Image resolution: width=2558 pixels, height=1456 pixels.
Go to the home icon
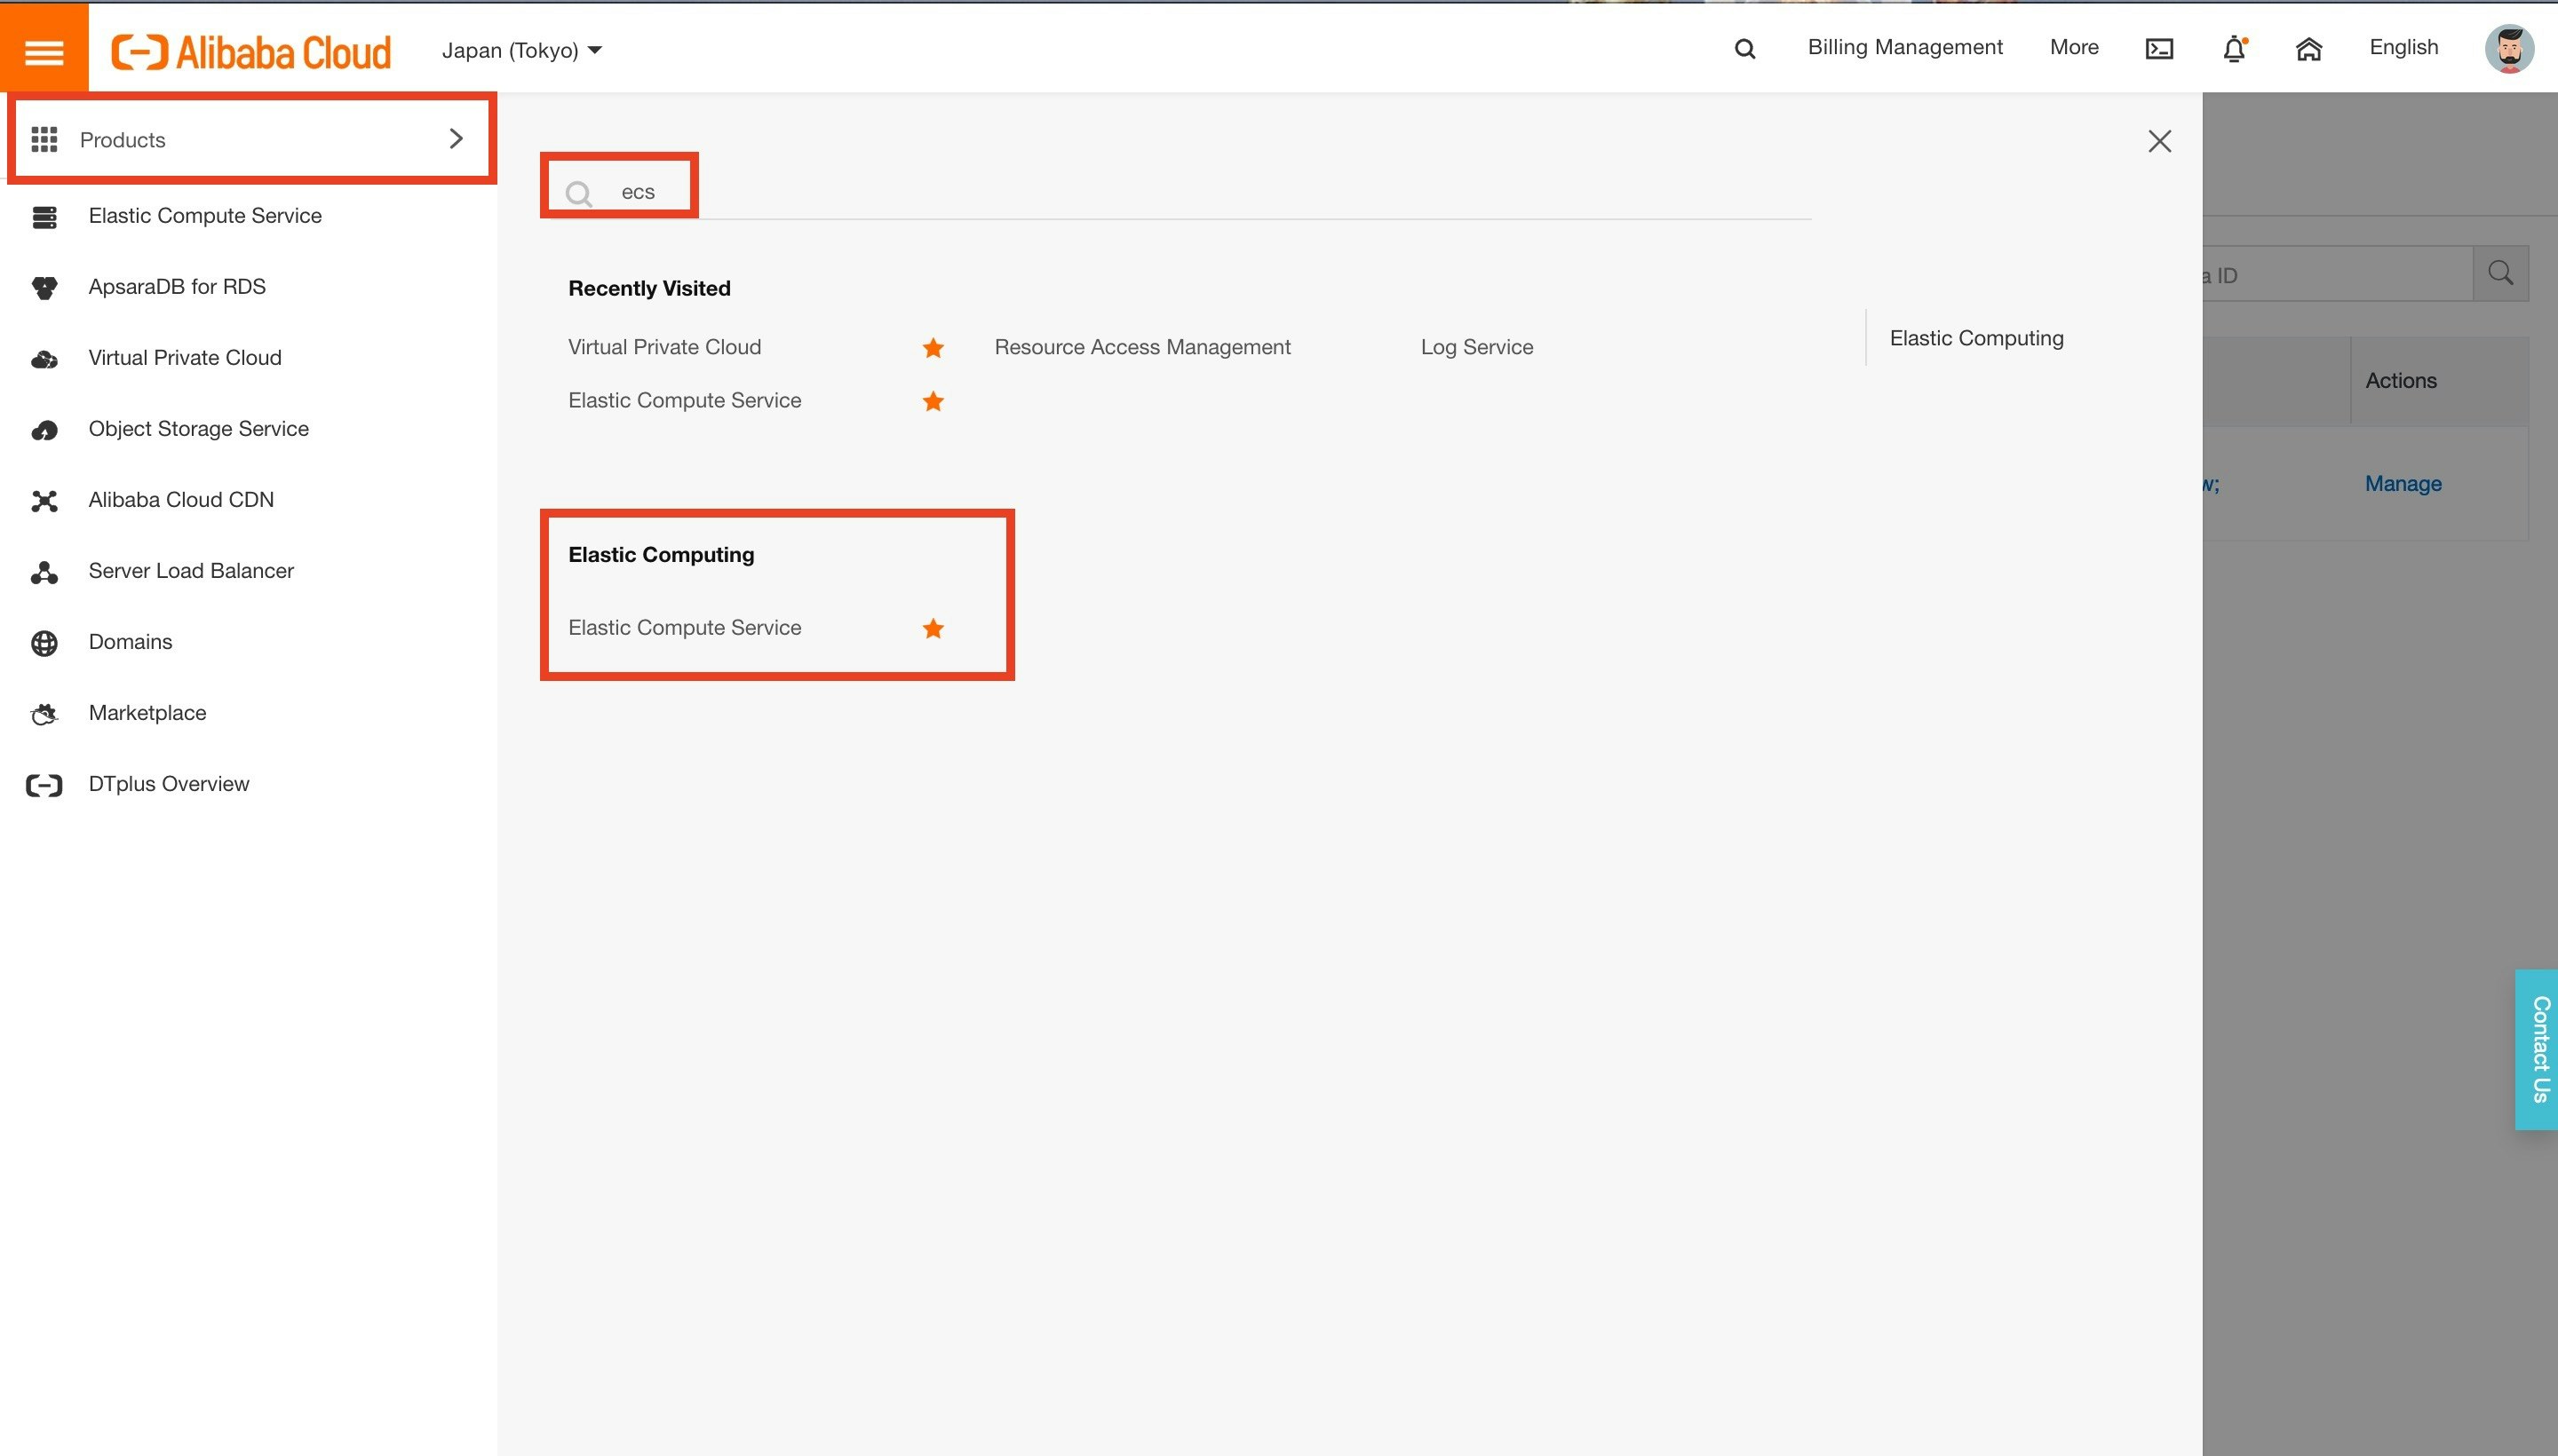[x=2308, y=49]
